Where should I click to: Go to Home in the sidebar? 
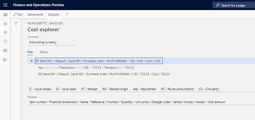pyautogui.click(x=5, y=23)
